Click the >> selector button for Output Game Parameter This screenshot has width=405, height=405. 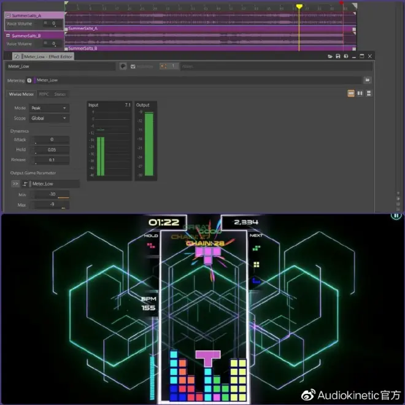(x=15, y=183)
